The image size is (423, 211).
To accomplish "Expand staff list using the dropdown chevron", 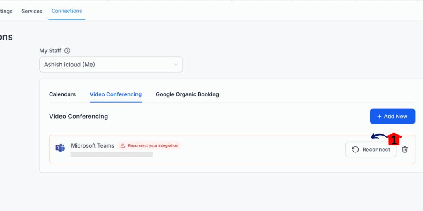I will 176,65.
